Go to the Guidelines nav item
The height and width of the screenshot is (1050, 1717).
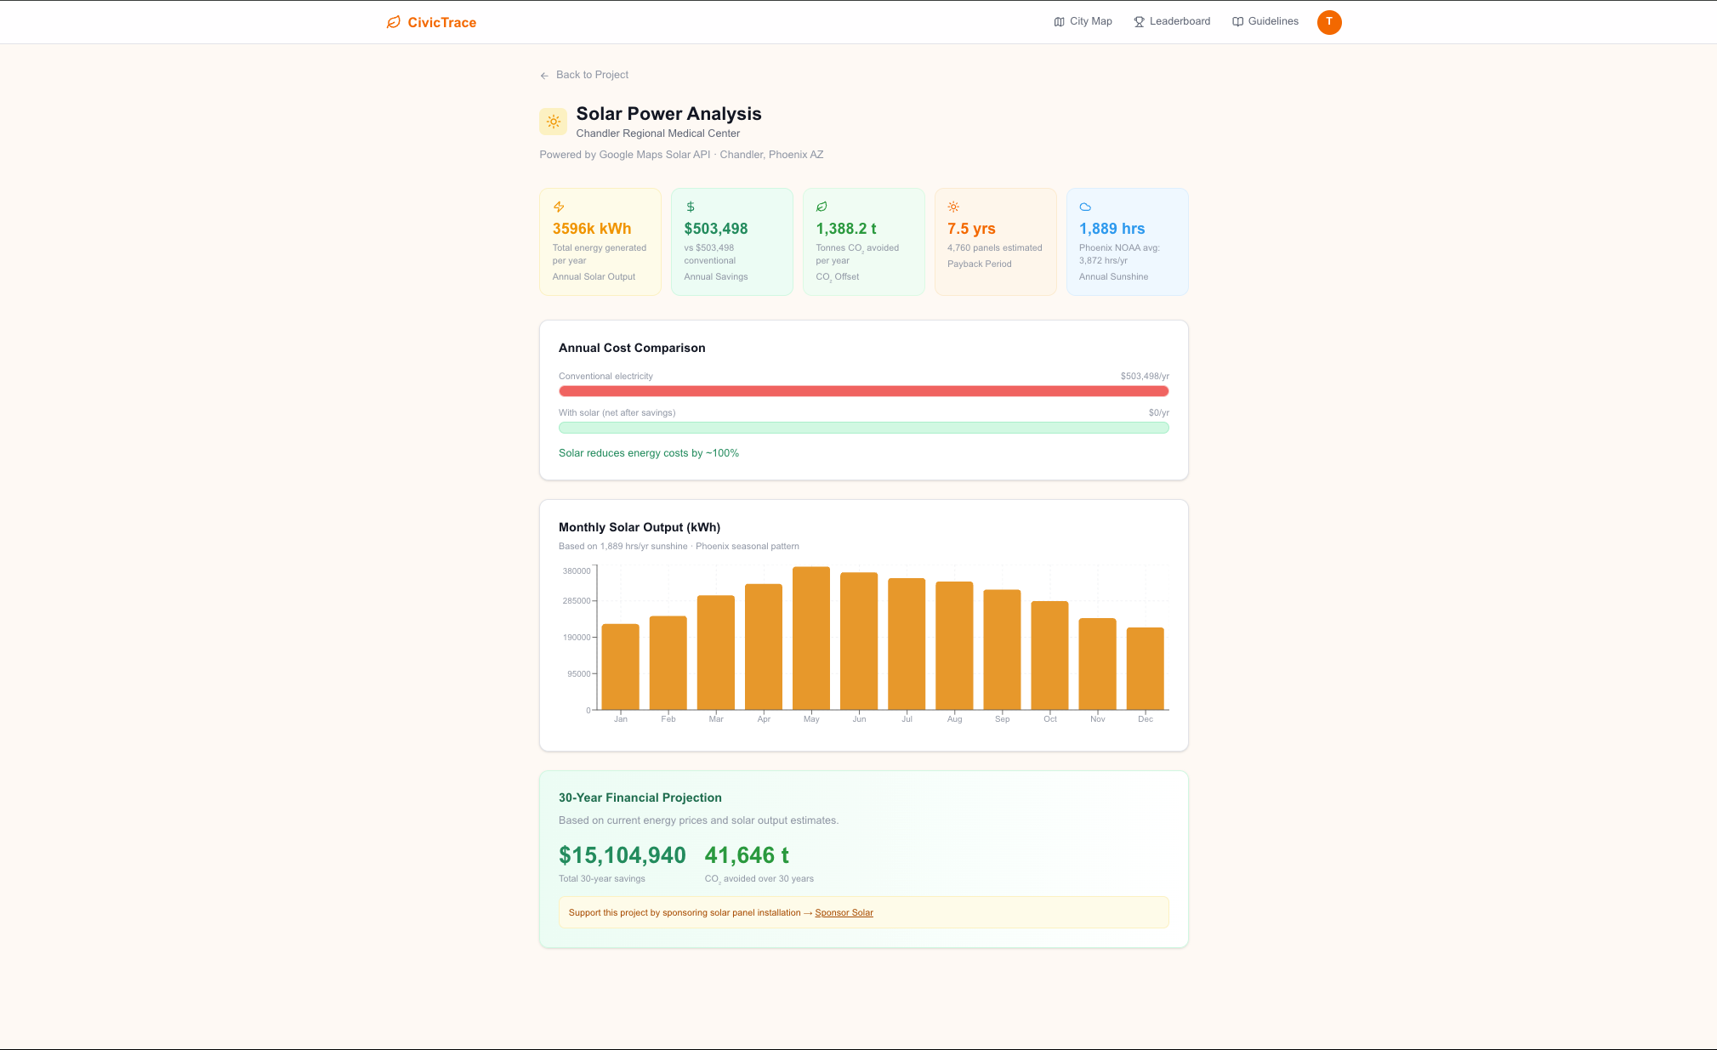[x=1272, y=21]
